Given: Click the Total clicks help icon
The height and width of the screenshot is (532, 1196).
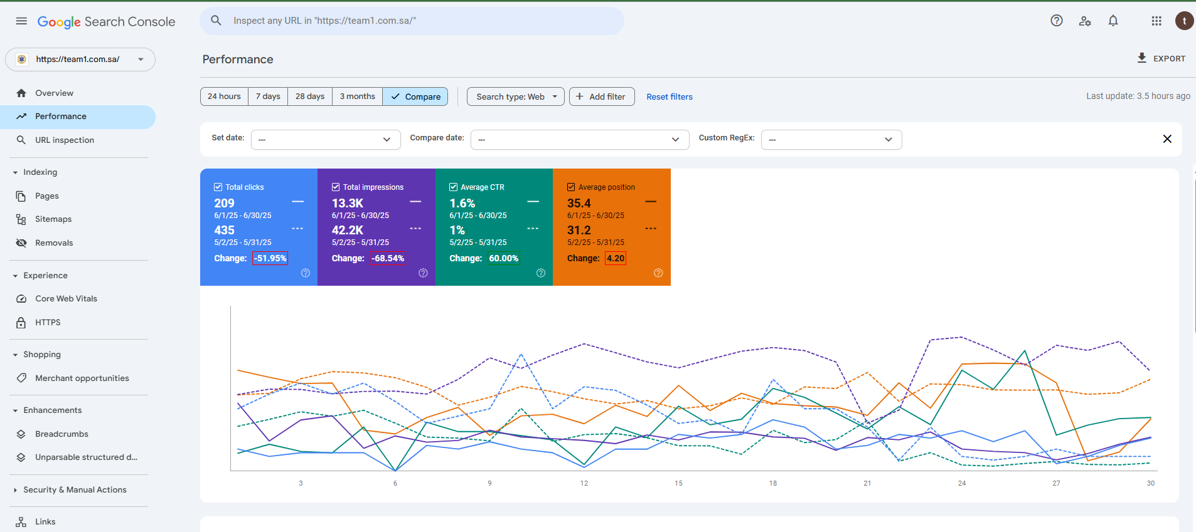Looking at the screenshot, I should coord(306,273).
